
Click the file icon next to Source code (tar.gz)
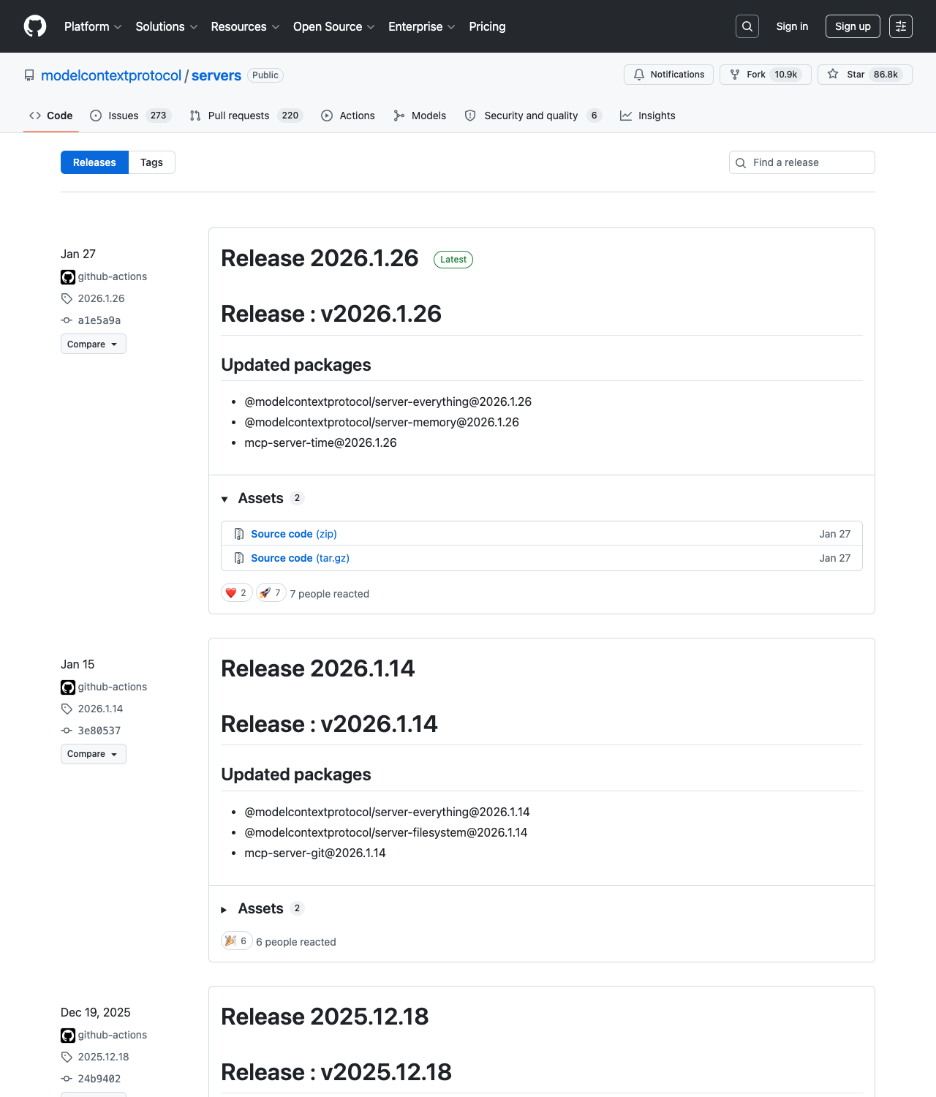tap(239, 558)
